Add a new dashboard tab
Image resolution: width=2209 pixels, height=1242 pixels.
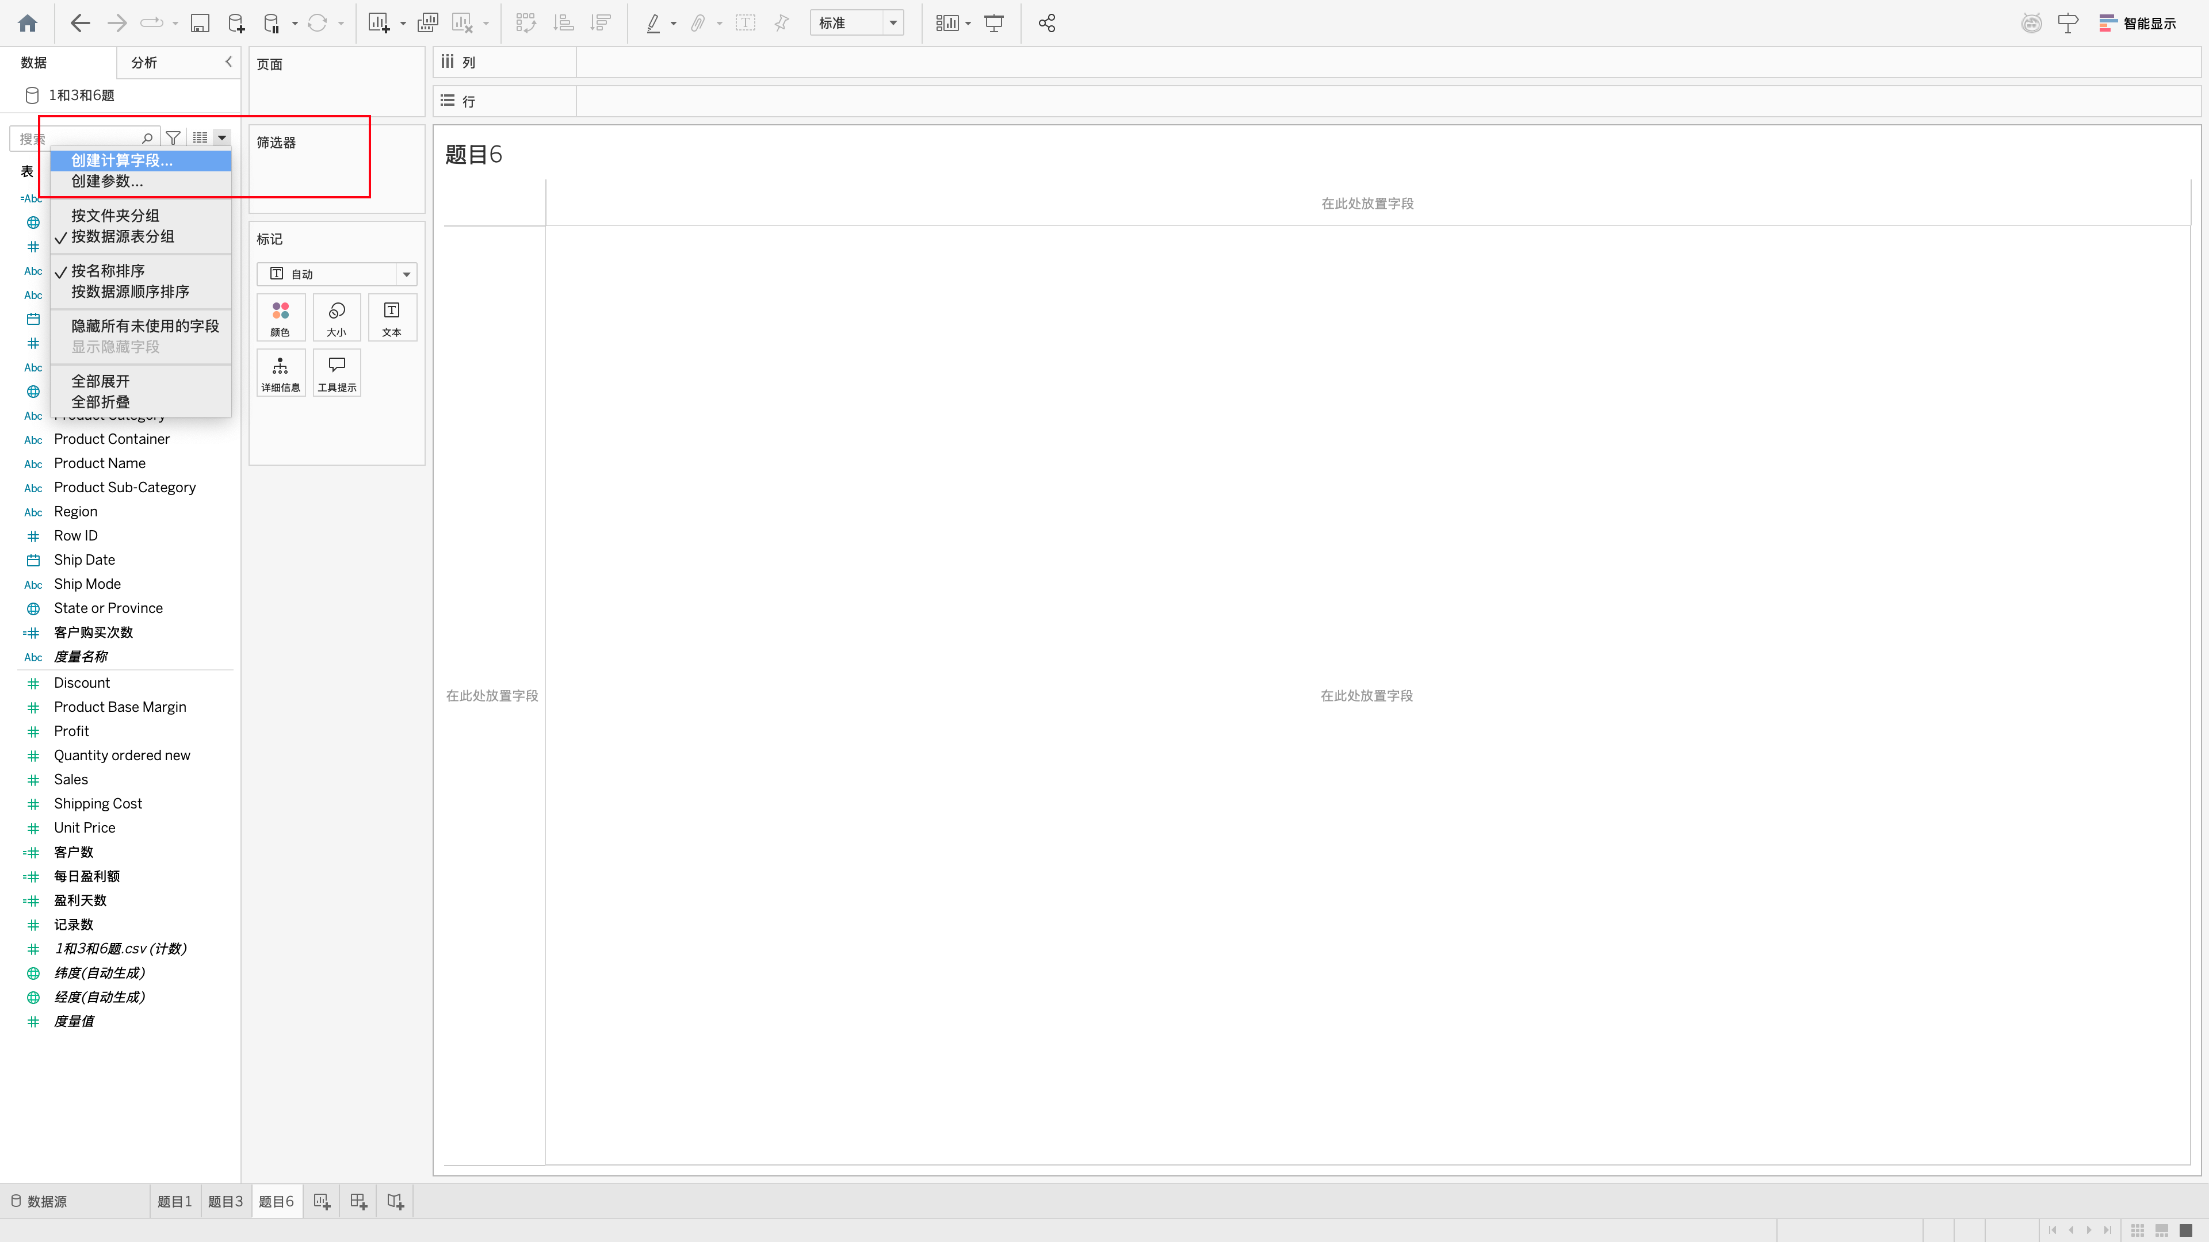pos(358,1202)
